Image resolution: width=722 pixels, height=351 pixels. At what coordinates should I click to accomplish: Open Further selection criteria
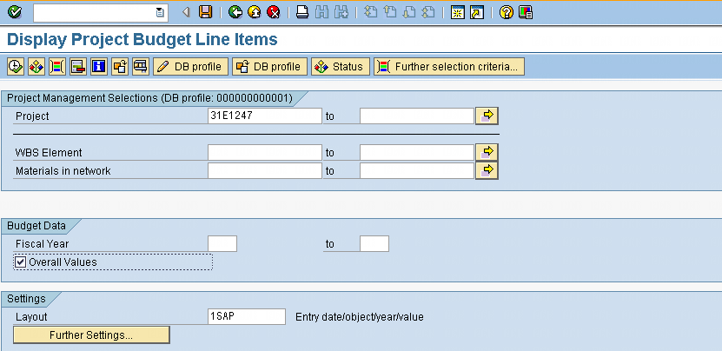pyautogui.click(x=449, y=67)
